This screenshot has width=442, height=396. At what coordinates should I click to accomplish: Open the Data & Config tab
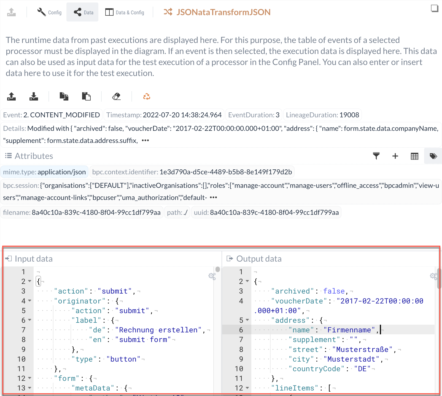[x=125, y=12]
